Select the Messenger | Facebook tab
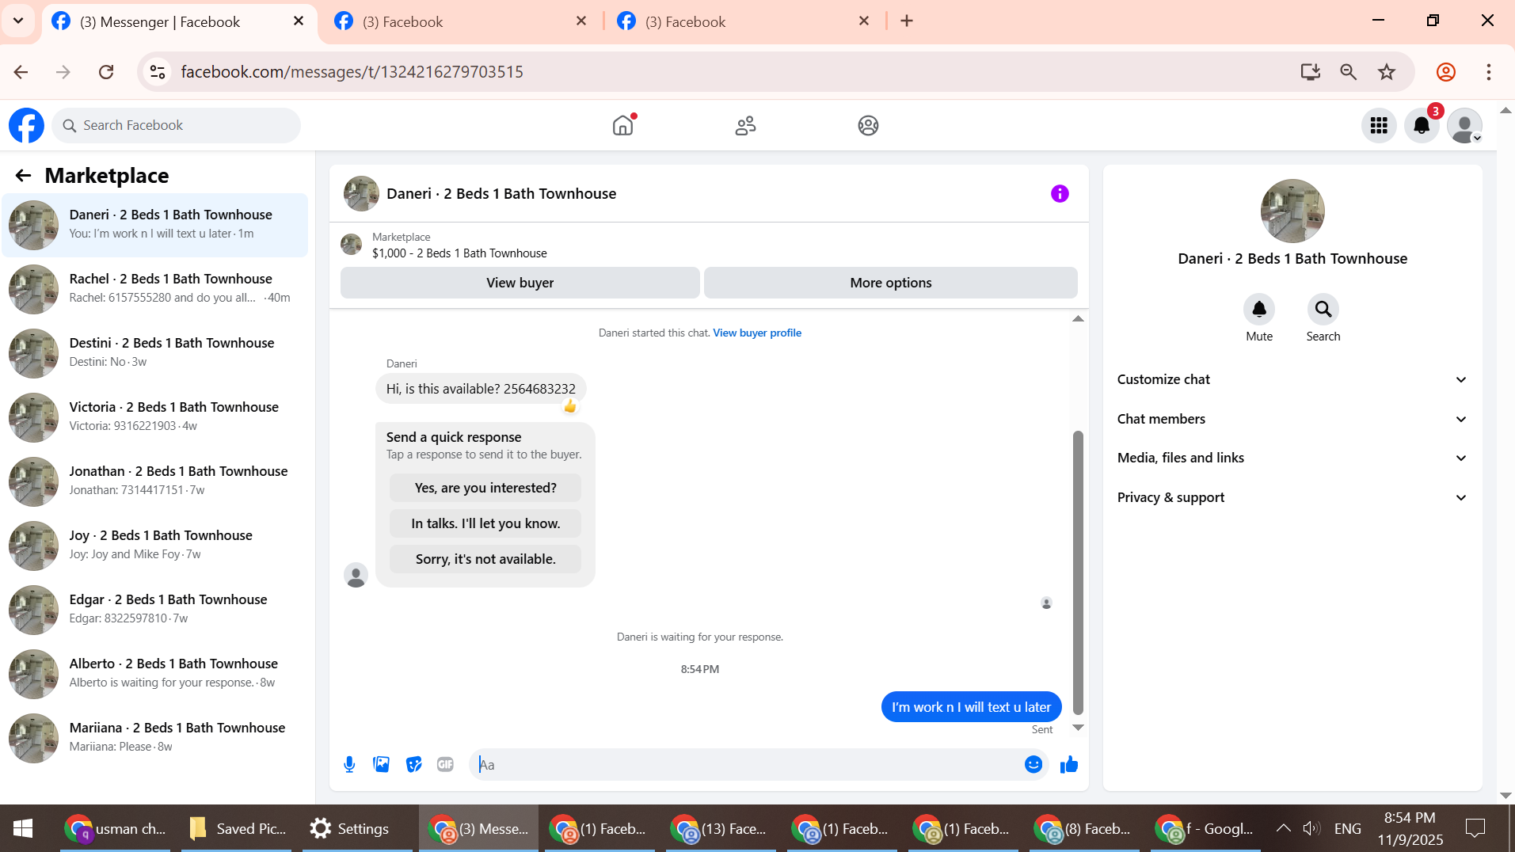The width and height of the screenshot is (1515, 852). (x=178, y=21)
